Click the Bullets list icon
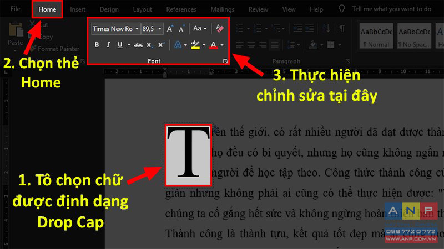The image size is (444, 249). click(240, 28)
